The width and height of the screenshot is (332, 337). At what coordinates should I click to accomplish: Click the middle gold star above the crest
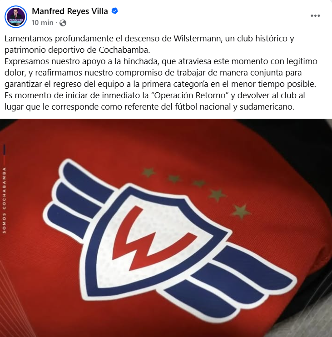[x=198, y=183]
